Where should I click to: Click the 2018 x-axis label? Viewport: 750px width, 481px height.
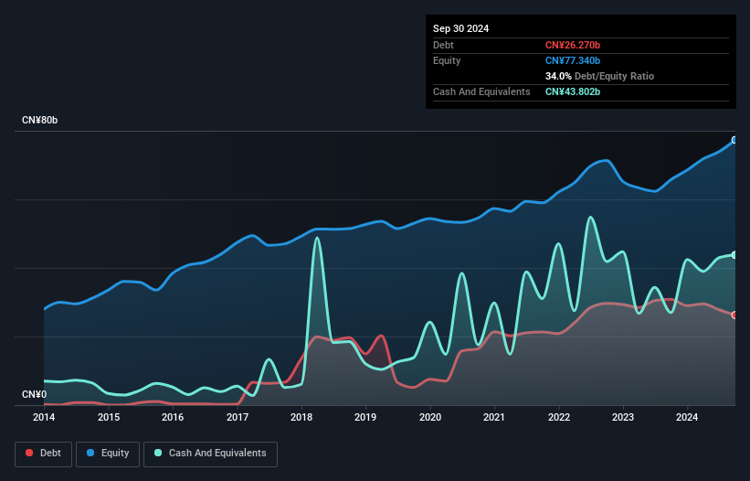[301, 417]
